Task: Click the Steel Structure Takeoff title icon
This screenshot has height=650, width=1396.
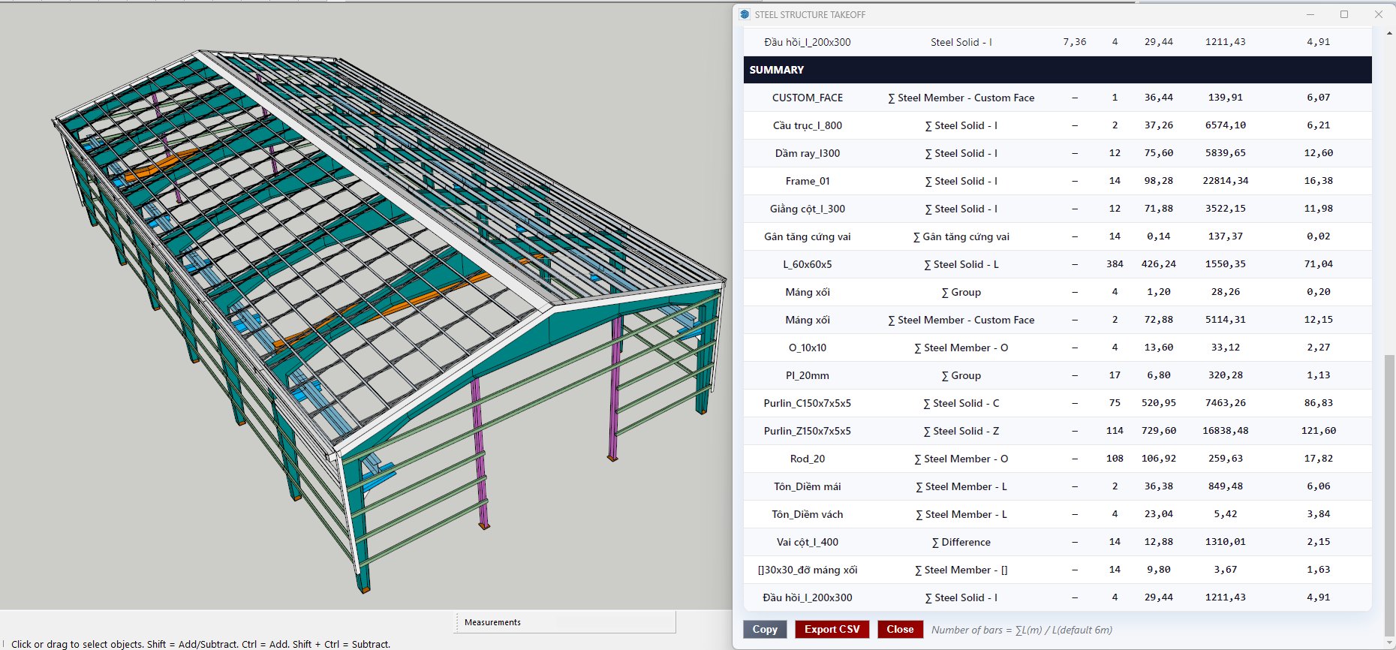Action: (x=745, y=14)
